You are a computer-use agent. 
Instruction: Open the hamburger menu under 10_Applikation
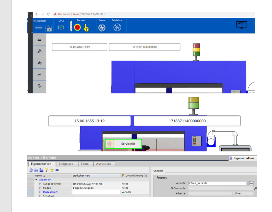(x=39, y=28)
